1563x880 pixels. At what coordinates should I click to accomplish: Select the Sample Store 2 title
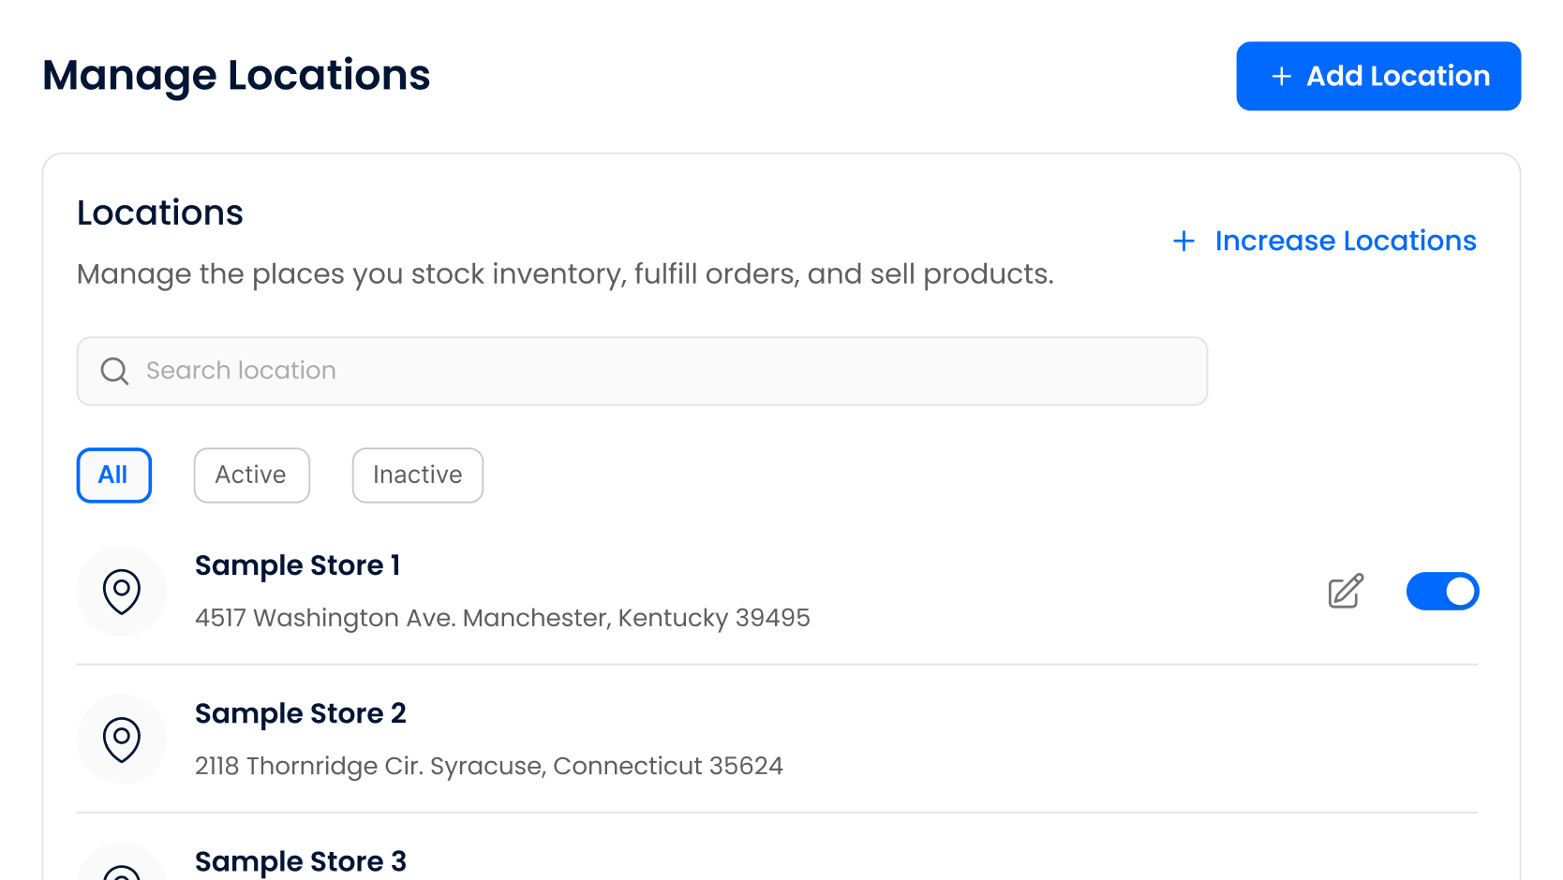[x=301, y=713]
